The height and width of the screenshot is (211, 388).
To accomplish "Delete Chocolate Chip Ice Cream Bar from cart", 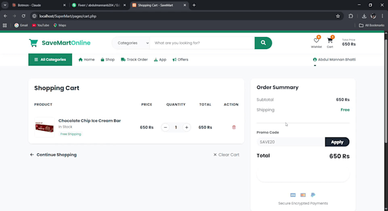I will (234, 127).
